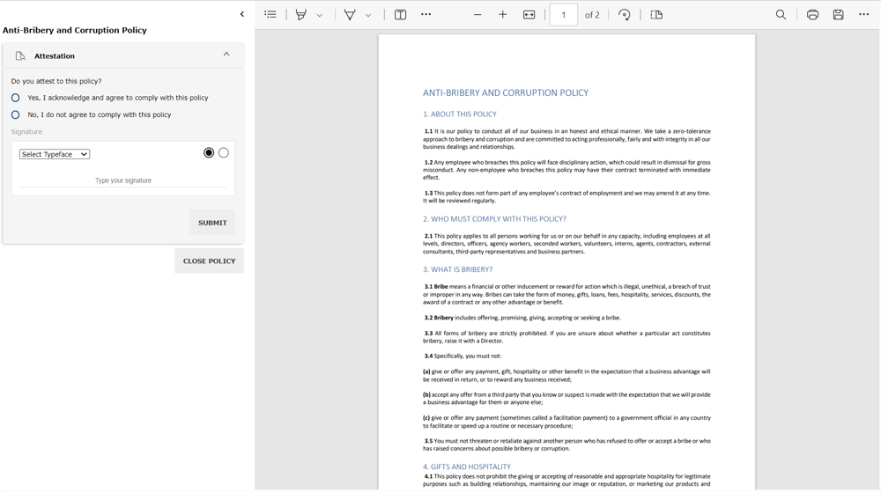The height and width of the screenshot is (492, 881).
Task: Select the draw pen tool
Action: click(350, 15)
